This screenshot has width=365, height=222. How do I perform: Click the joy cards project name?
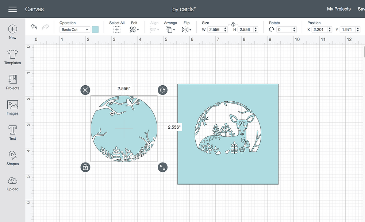183,9
